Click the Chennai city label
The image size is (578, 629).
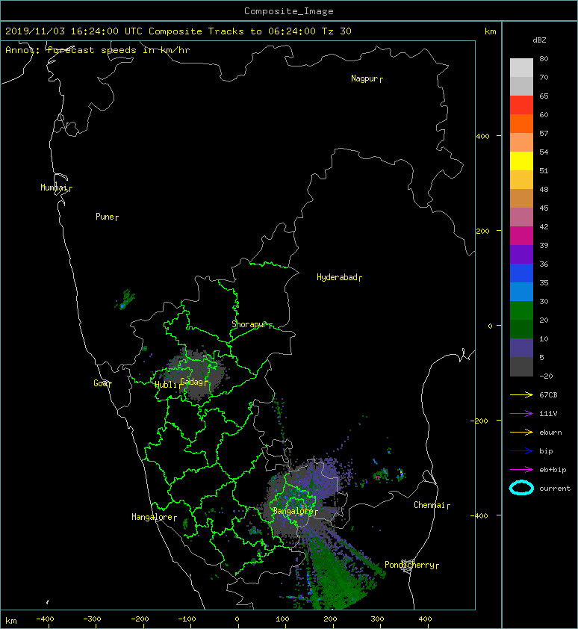coord(432,506)
